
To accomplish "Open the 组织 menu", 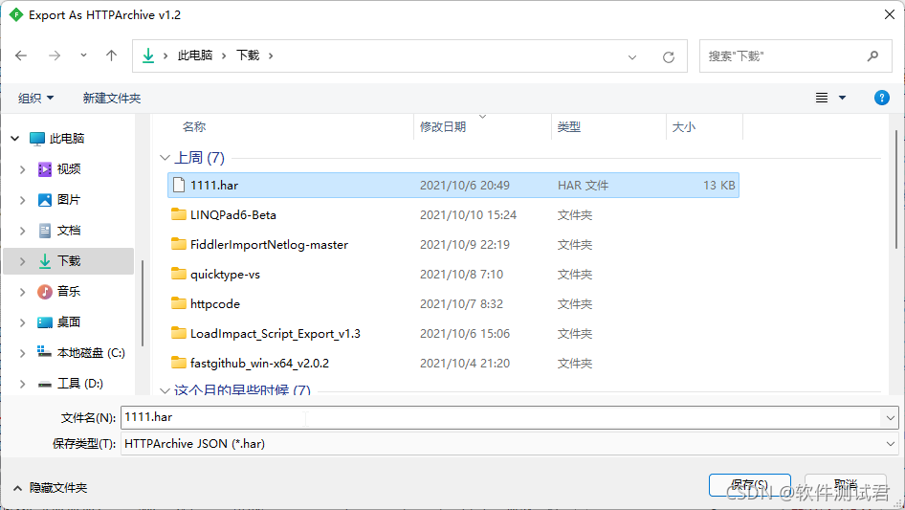I will (35, 99).
